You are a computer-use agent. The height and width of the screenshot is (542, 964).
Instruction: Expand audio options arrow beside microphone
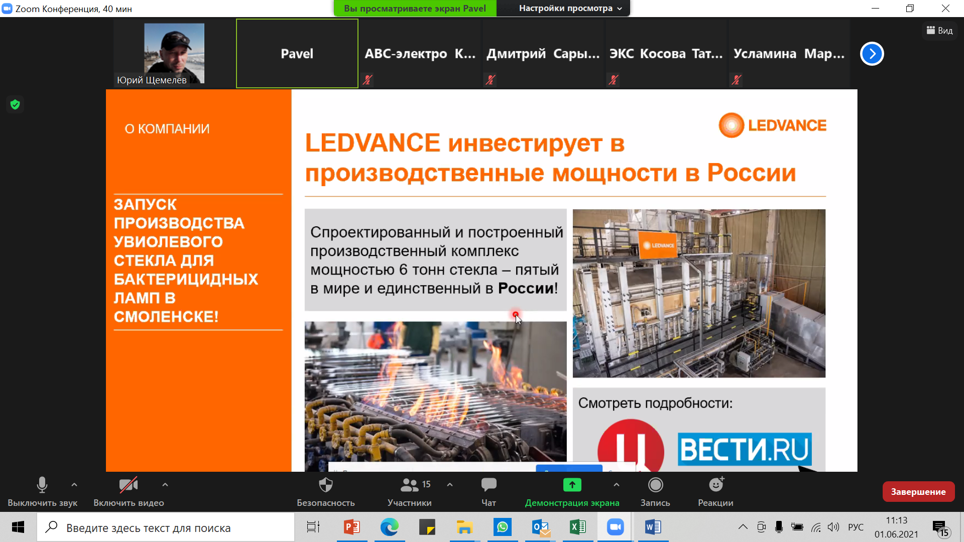pos(74,485)
